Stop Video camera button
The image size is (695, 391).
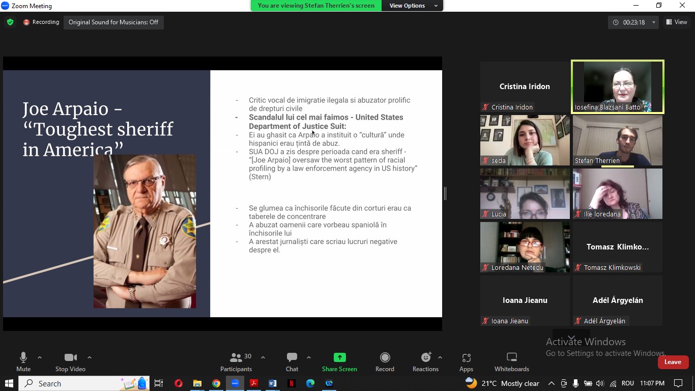pyautogui.click(x=70, y=362)
